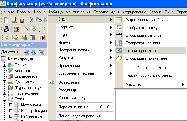
Task: Select root Конфигурация tree item
Action: [x=20, y=59]
